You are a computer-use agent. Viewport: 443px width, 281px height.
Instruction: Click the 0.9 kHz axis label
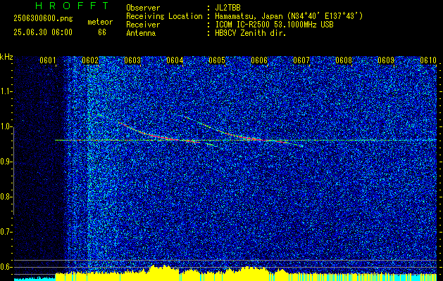(5, 162)
